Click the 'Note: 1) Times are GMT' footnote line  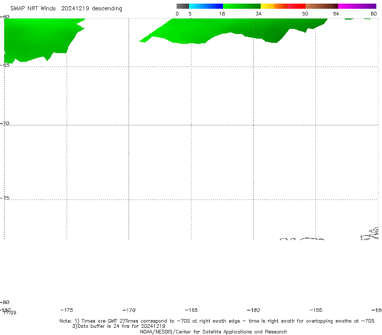pyautogui.click(x=217, y=321)
